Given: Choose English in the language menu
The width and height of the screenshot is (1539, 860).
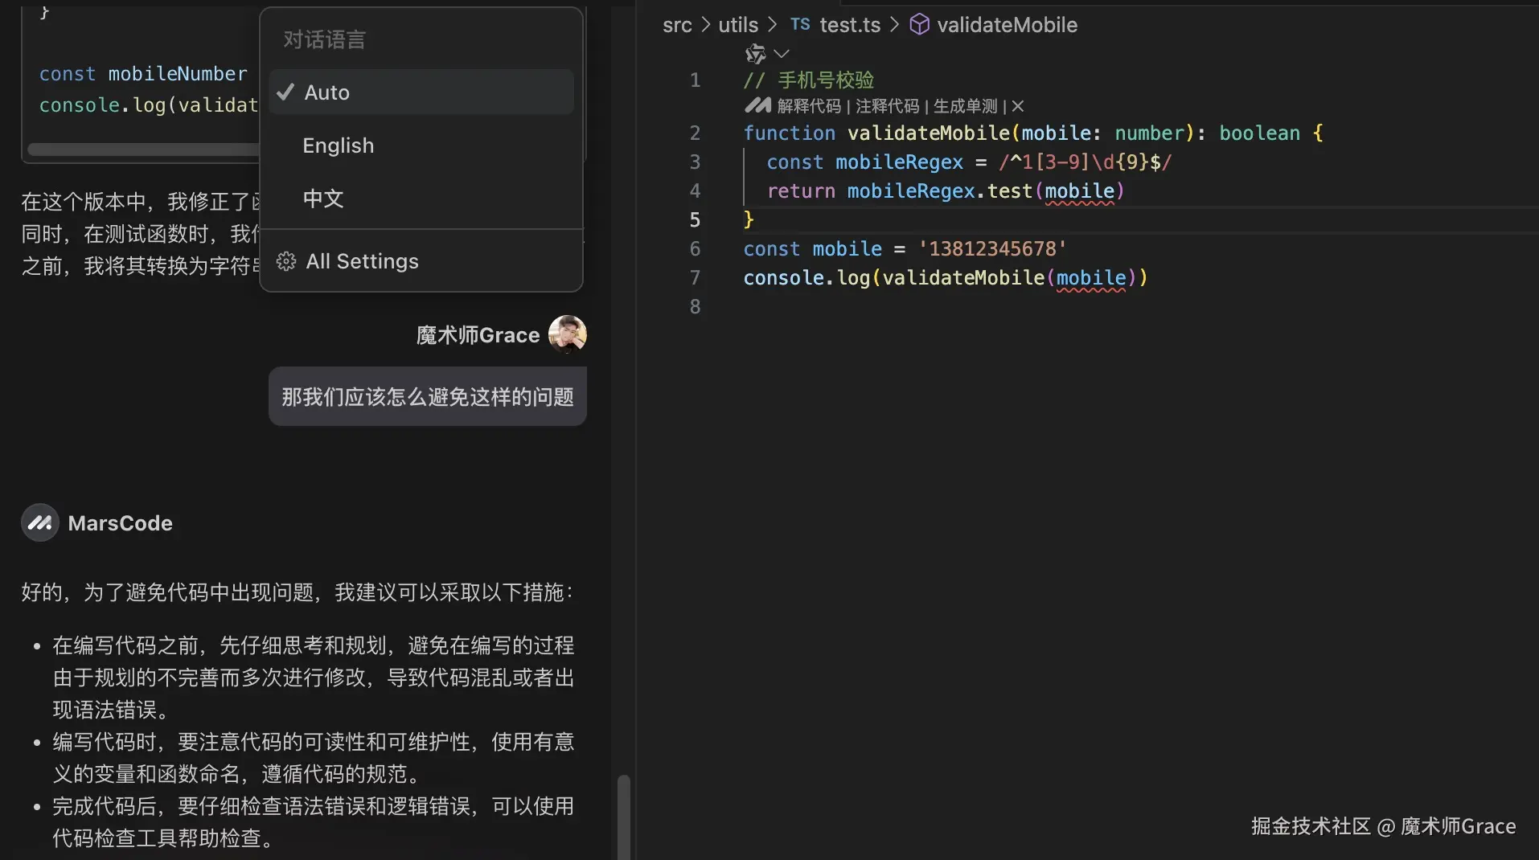Looking at the screenshot, I should (421, 145).
